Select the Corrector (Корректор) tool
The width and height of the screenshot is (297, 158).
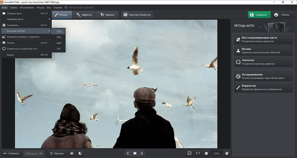coord(263,87)
